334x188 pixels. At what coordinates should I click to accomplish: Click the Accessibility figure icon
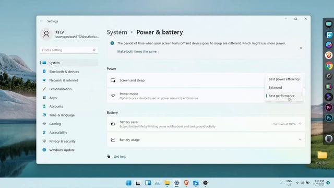click(x=44, y=132)
